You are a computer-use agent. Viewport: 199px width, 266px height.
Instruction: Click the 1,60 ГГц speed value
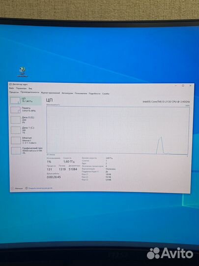[x=69, y=162]
